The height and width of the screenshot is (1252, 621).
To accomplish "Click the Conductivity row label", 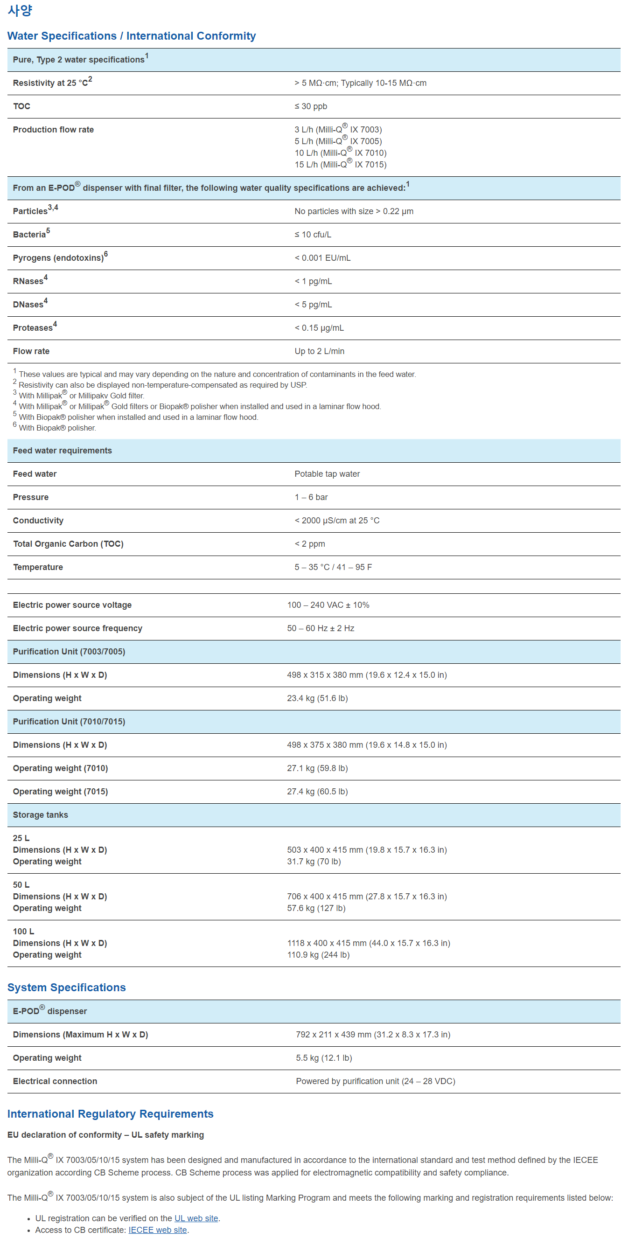I will point(38,521).
